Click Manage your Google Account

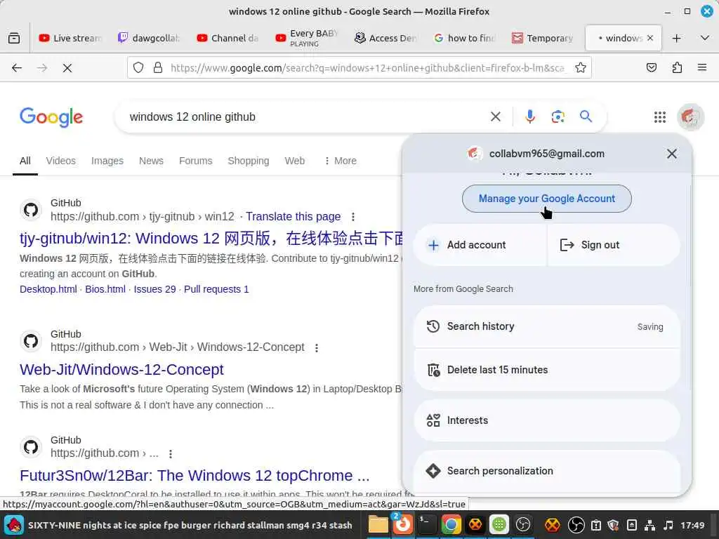(x=546, y=199)
